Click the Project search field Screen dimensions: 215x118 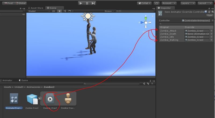coord(112,84)
